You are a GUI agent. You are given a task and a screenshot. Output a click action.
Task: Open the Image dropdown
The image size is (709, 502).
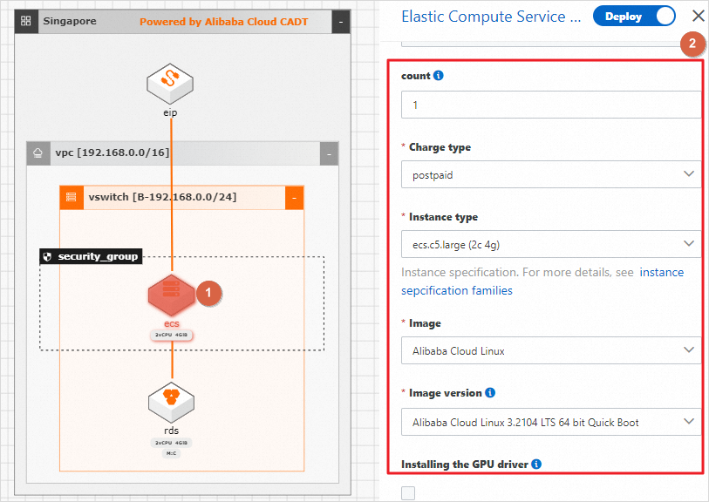tap(551, 350)
